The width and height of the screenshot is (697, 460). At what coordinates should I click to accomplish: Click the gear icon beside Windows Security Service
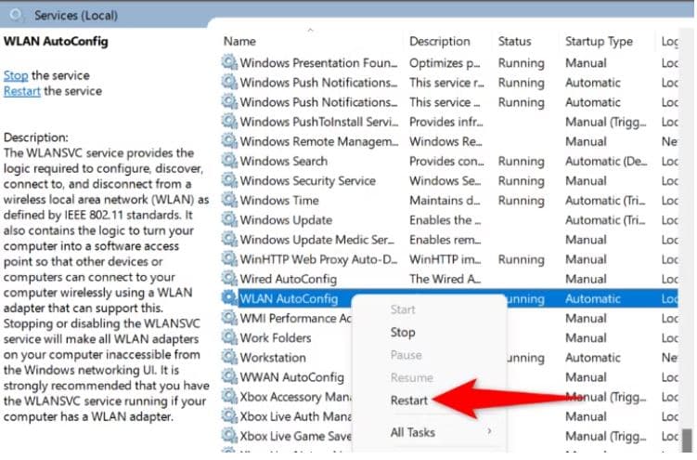(x=228, y=181)
